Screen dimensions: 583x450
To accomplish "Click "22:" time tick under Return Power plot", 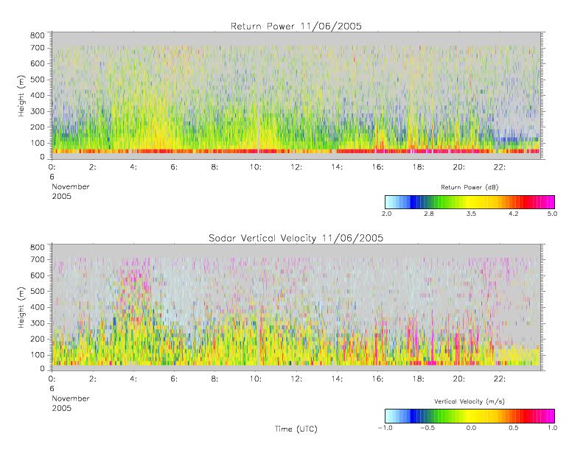I will point(500,167).
